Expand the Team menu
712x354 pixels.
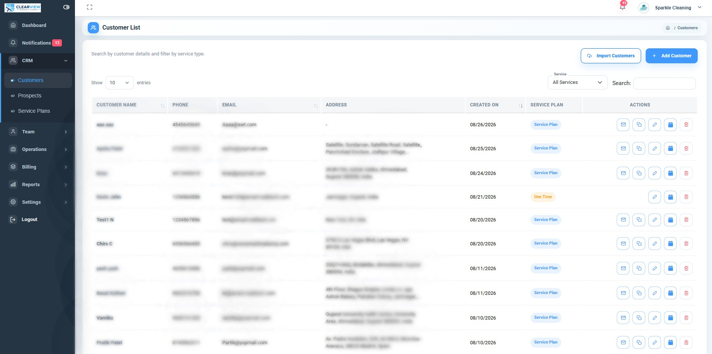37,131
